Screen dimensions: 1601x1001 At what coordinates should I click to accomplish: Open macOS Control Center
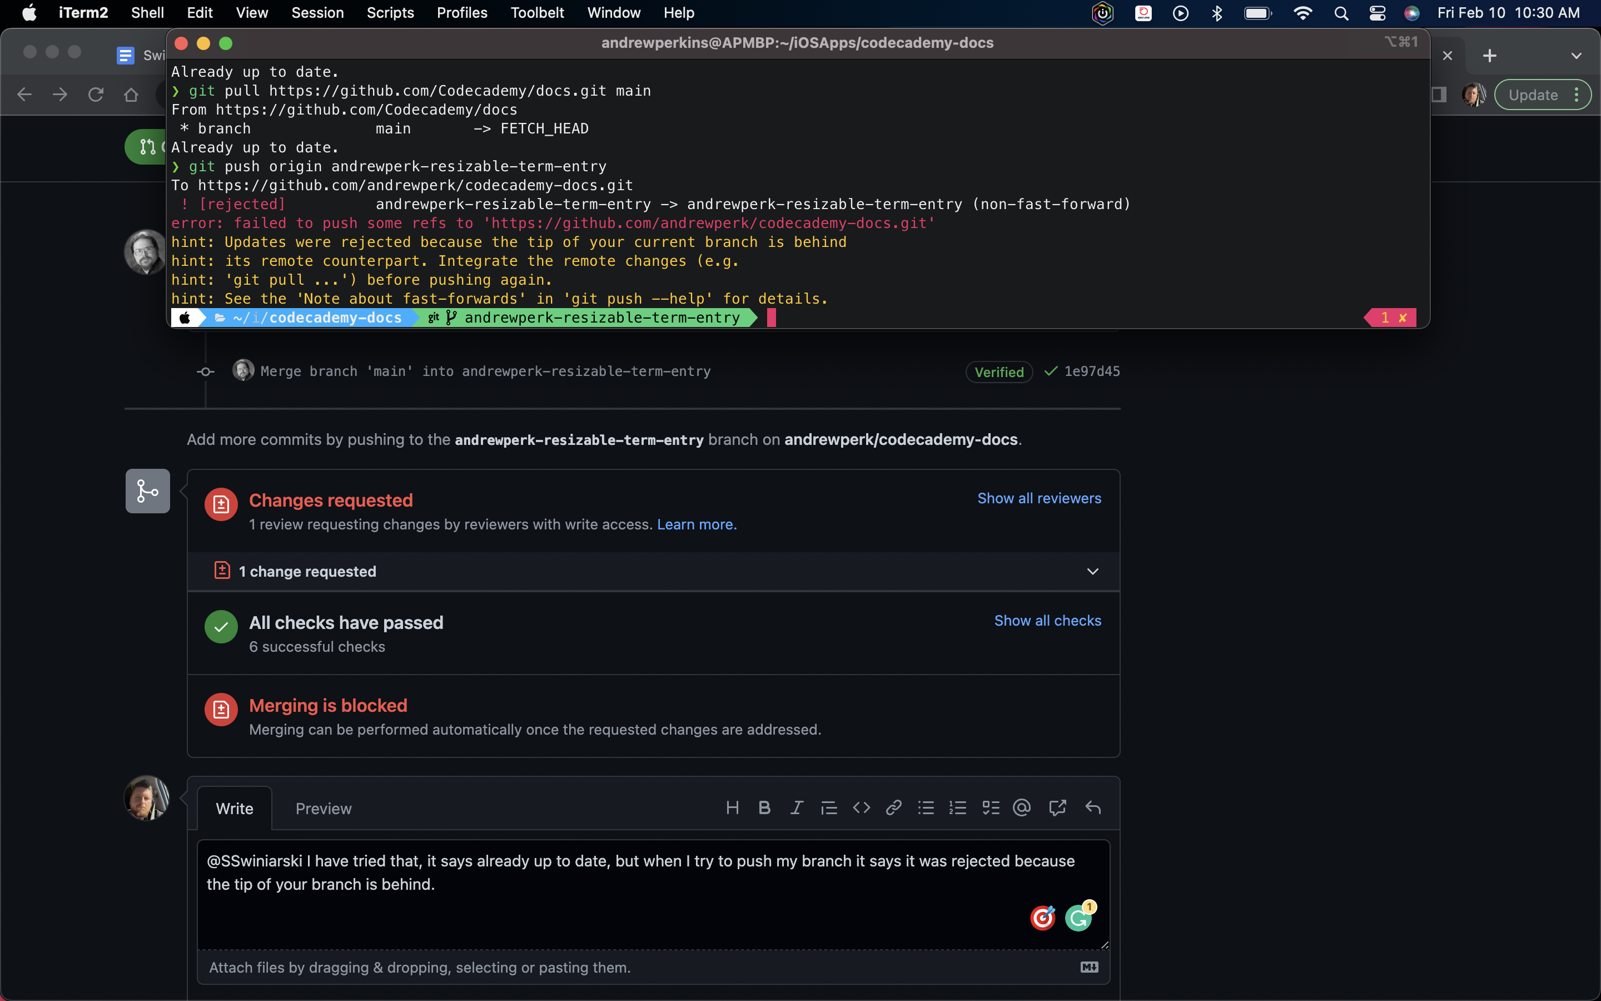click(x=1378, y=13)
